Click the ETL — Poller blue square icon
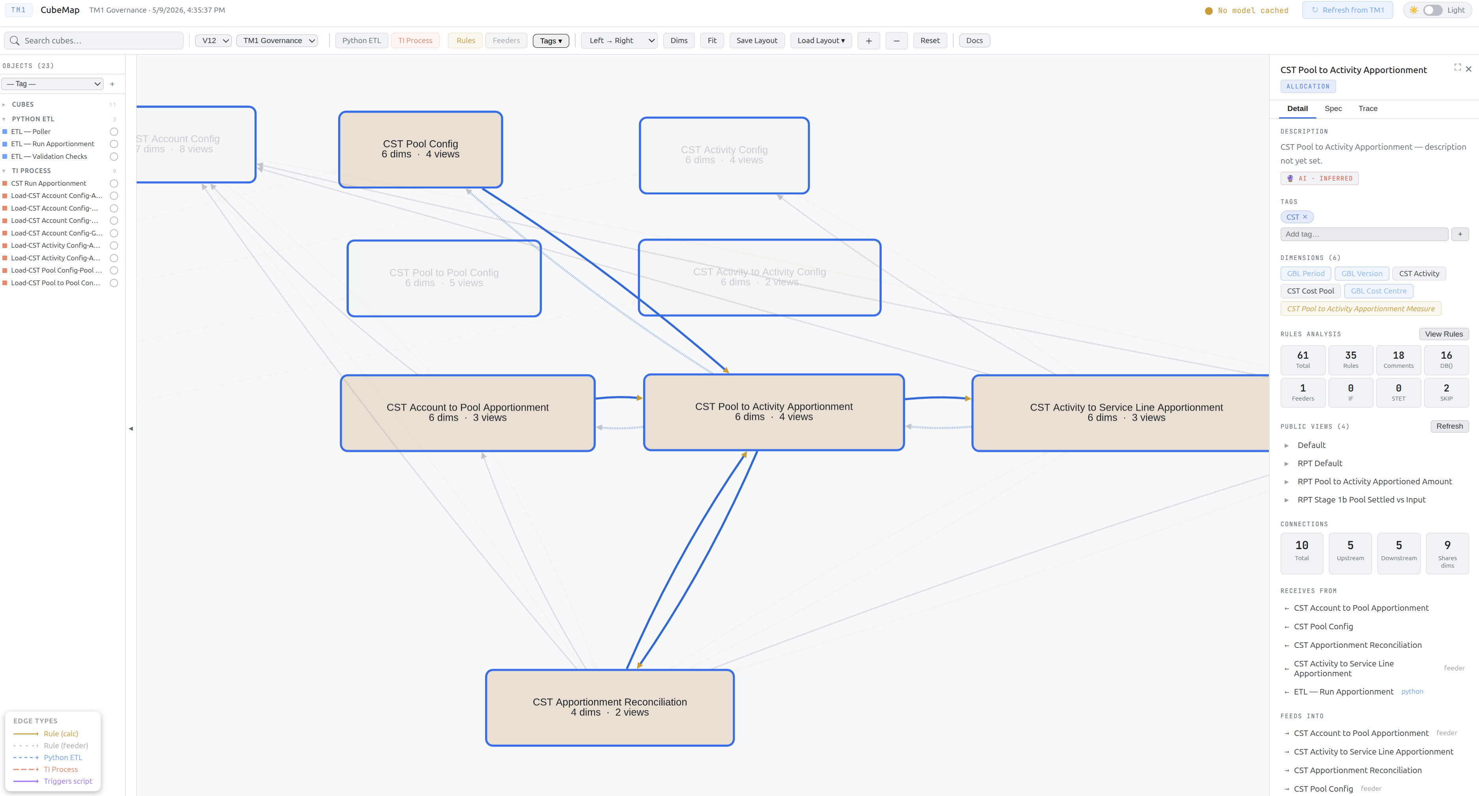Image resolution: width=1479 pixels, height=796 pixels. (5, 132)
